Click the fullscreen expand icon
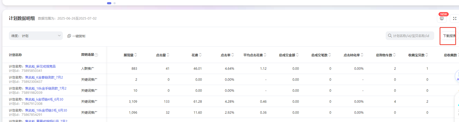Screen dimensions: 459x122 click(454, 19)
